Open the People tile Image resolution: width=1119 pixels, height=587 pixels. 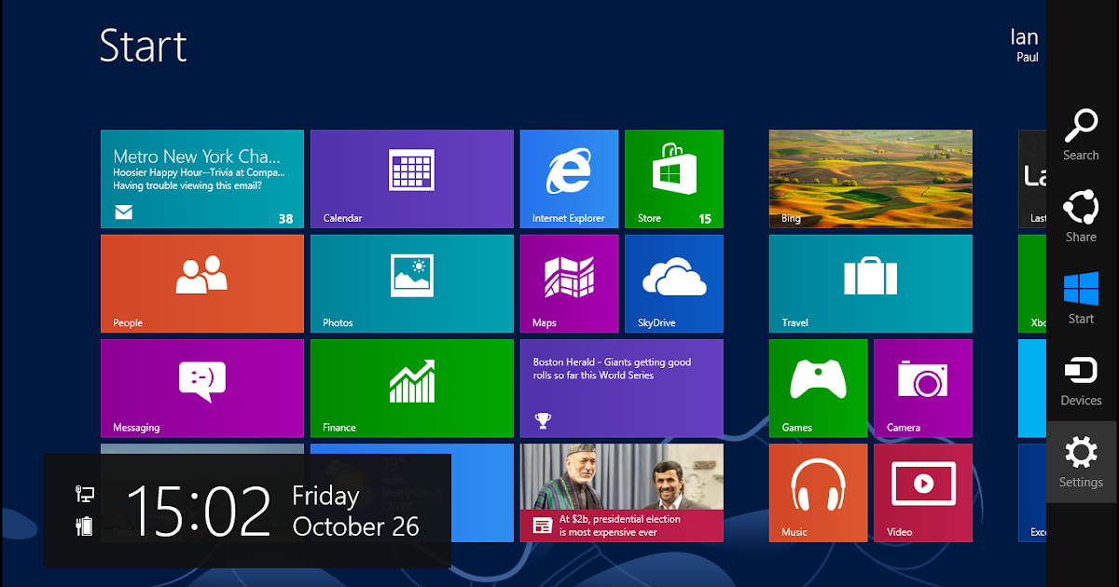tap(202, 283)
